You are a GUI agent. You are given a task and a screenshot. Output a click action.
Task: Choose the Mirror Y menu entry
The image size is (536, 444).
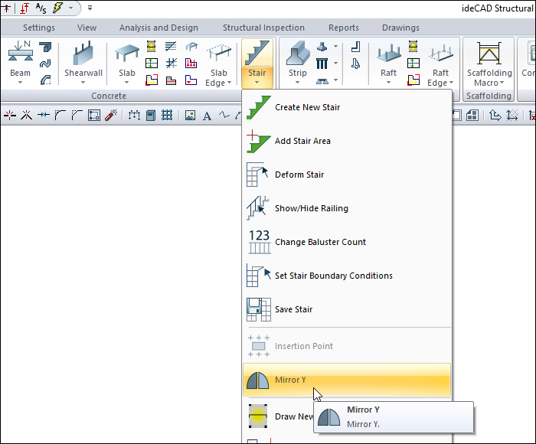[x=347, y=380]
